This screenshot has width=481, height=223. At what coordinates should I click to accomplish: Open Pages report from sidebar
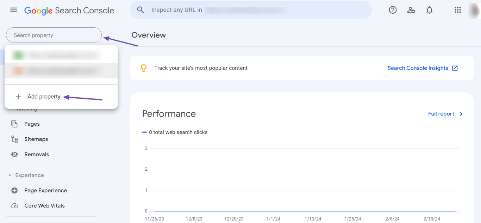(x=32, y=124)
